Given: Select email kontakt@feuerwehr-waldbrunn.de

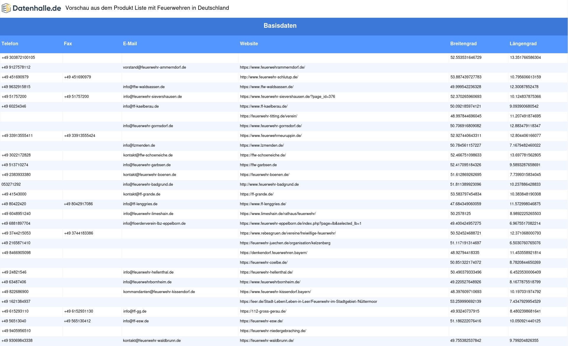Looking at the screenshot, I should tap(152, 341).
